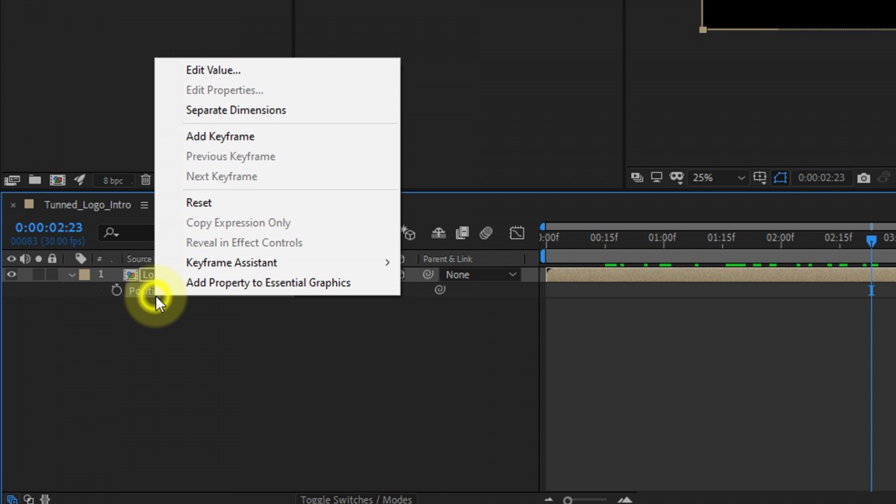Toggle the Frame Blending timeline switch

[462, 233]
